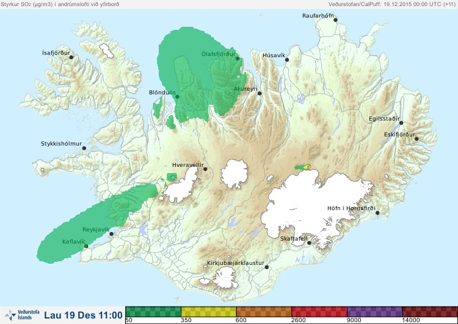Click the 'Eskifjörður' label text
This screenshot has height=324, width=458.
399,135
